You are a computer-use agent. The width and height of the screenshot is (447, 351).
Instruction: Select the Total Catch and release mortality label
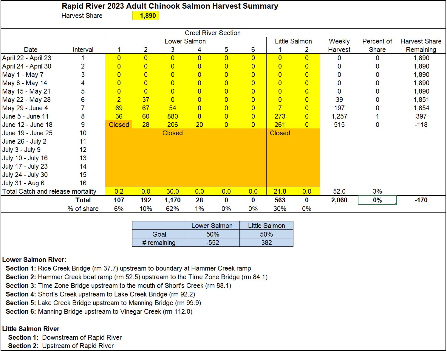[x=49, y=191]
